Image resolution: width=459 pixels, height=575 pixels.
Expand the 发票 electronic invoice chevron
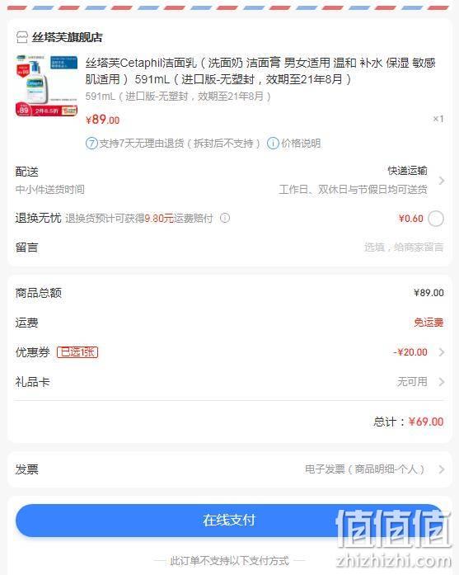pos(442,469)
